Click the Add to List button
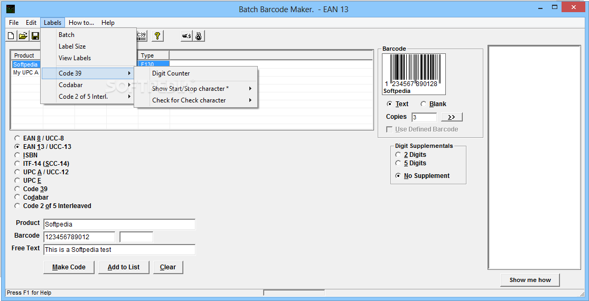The height and width of the screenshot is (301, 589). (x=124, y=267)
